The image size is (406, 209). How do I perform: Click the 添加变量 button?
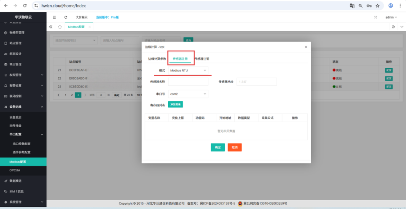click(175, 104)
